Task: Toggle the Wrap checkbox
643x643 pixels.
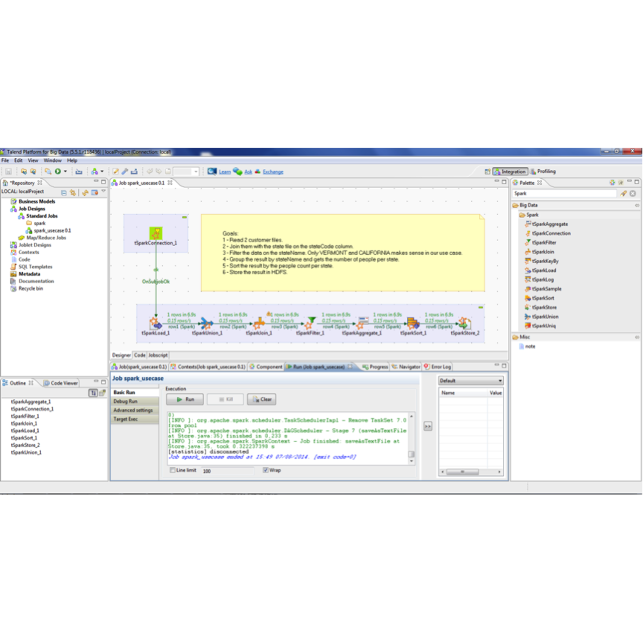Action: [266, 470]
